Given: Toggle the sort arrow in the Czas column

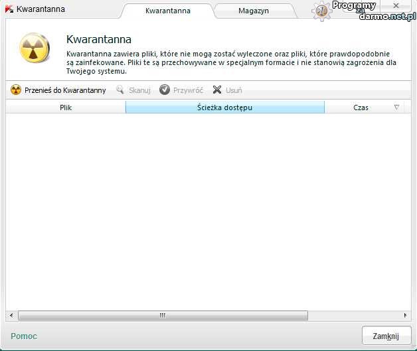Looking at the screenshot, I should [x=397, y=107].
